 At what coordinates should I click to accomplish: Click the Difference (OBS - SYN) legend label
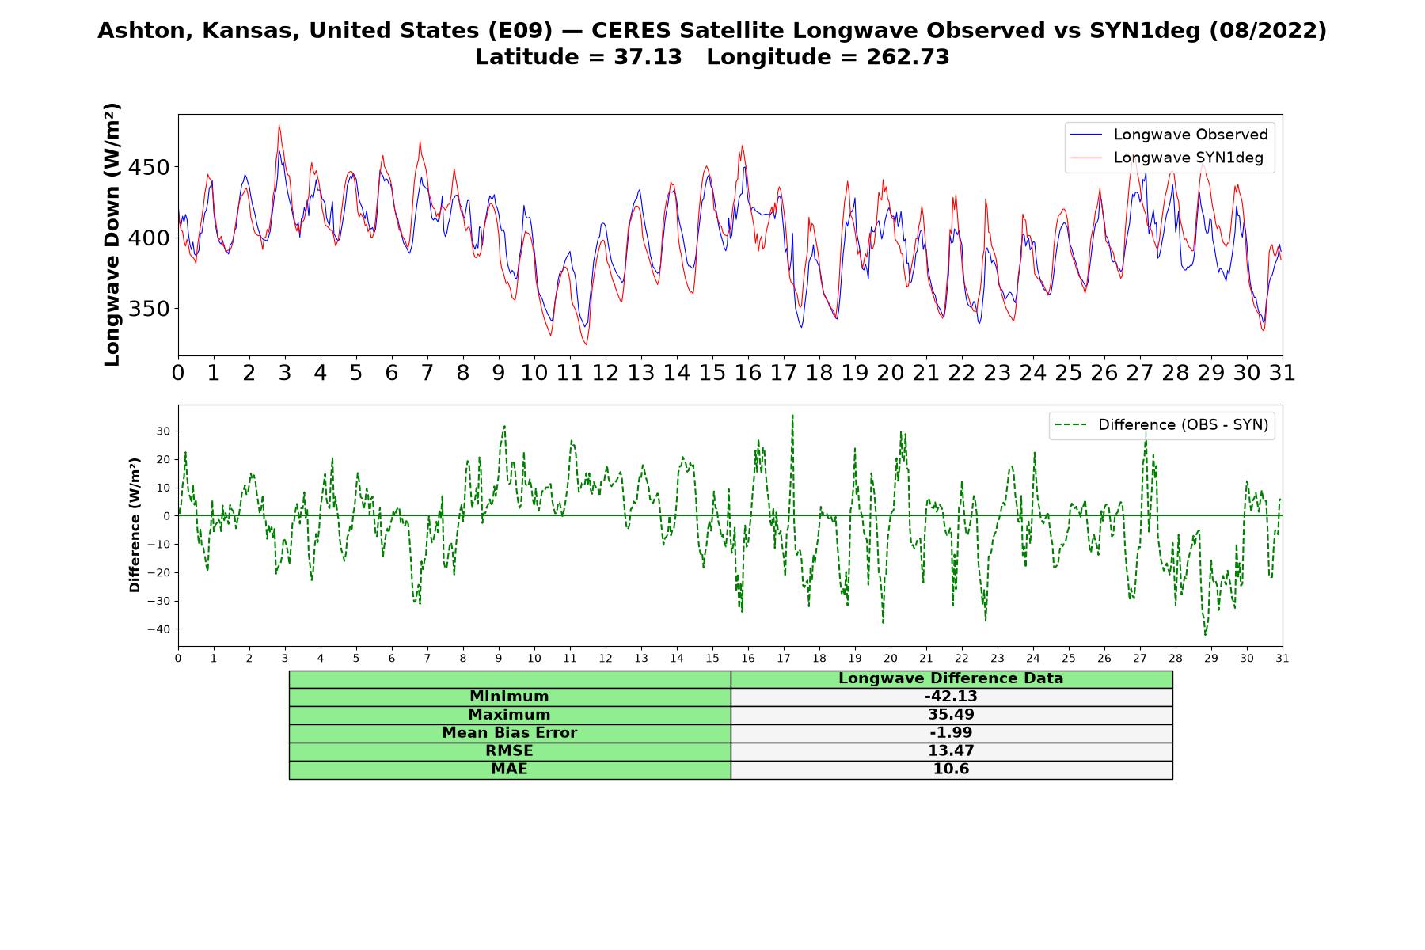pyautogui.click(x=1183, y=425)
